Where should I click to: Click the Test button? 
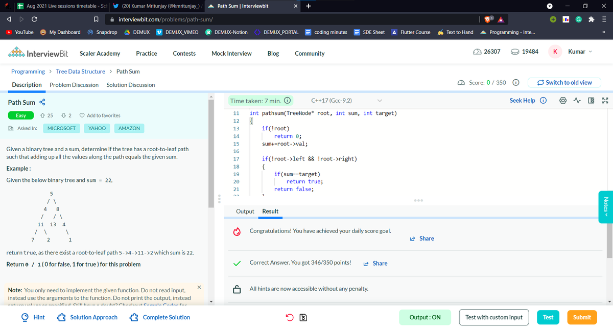point(548,317)
